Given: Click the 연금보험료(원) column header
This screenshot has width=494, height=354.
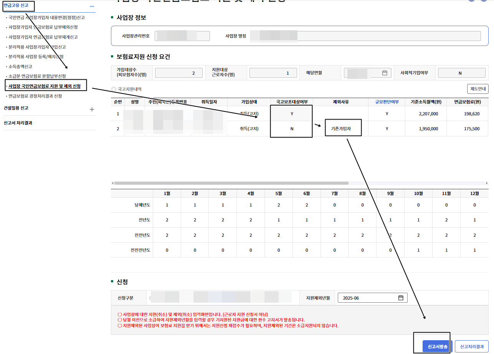Looking at the screenshot, I should click(467, 102).
